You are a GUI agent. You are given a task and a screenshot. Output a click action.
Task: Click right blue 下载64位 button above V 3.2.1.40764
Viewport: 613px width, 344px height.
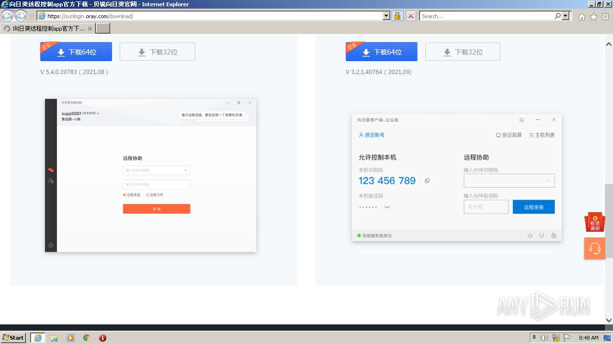381,52
